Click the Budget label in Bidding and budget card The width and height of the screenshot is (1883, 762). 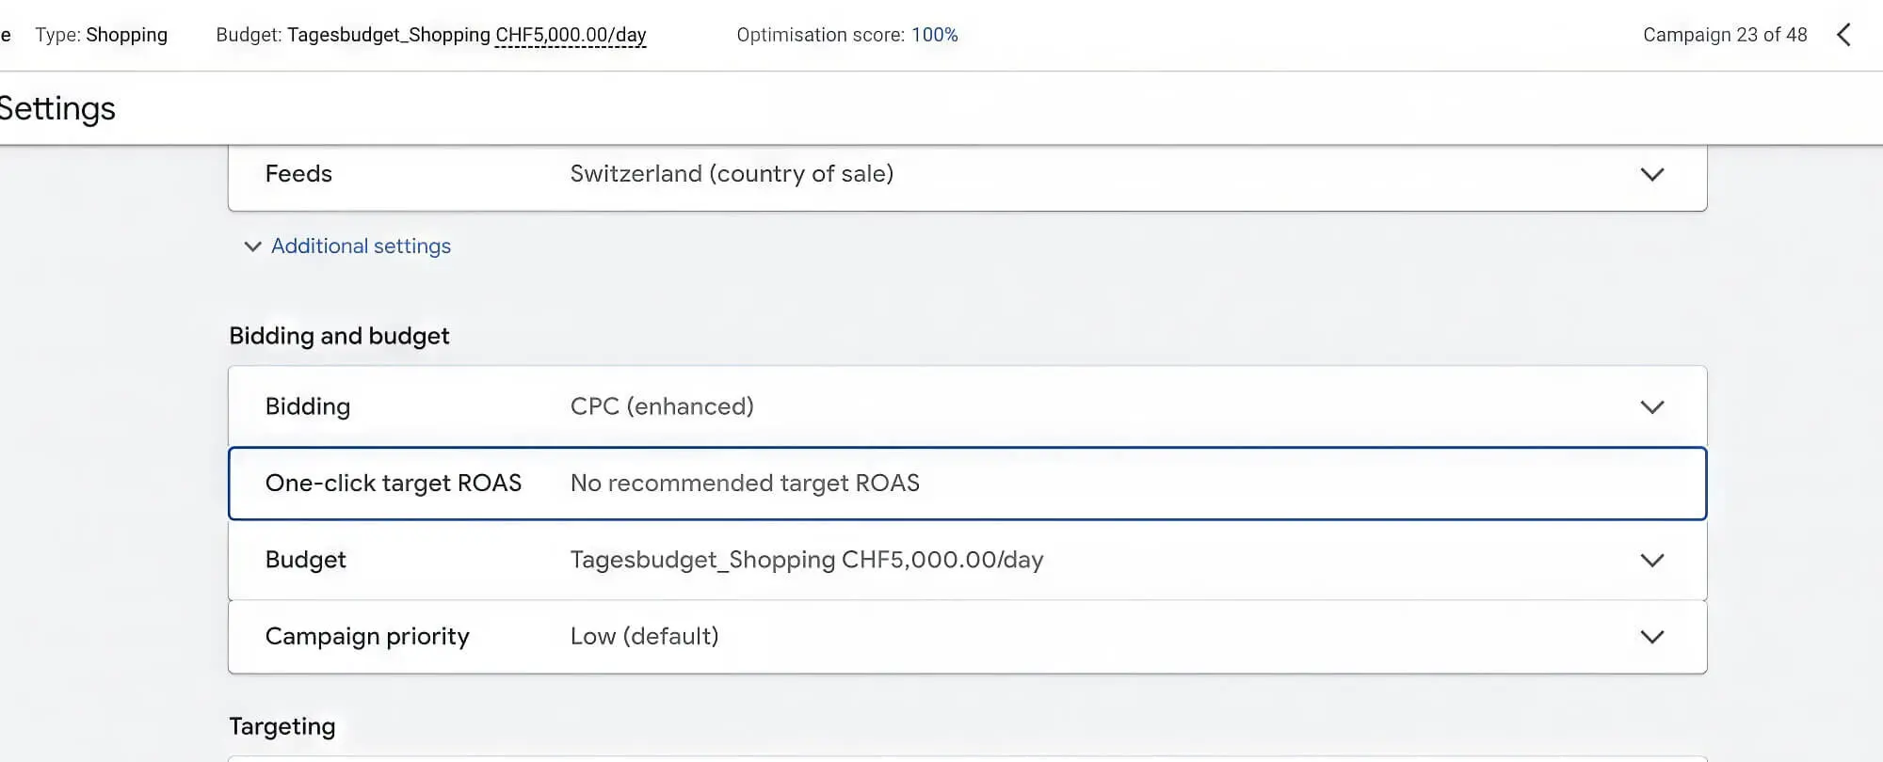(x=305, y=560)
